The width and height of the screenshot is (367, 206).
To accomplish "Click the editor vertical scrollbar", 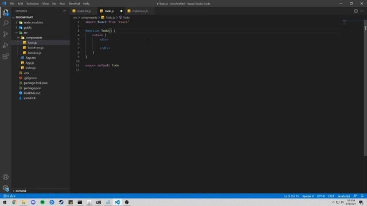I will tap(365, 88).
